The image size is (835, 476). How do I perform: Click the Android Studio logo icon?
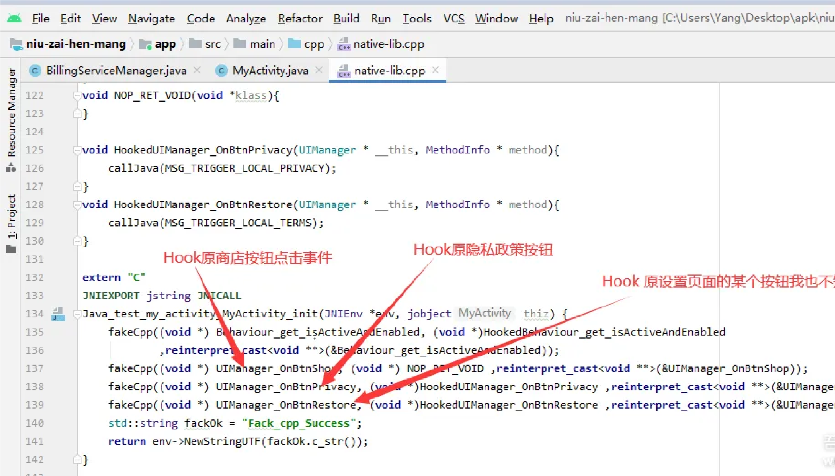pyautogui.click(x=14, y=18)
